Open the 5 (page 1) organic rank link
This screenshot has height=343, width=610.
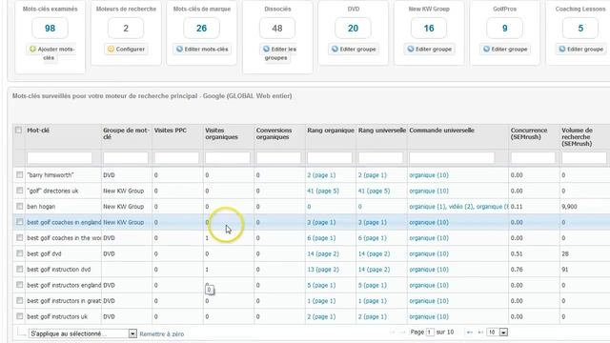click(x=321, y=285)
